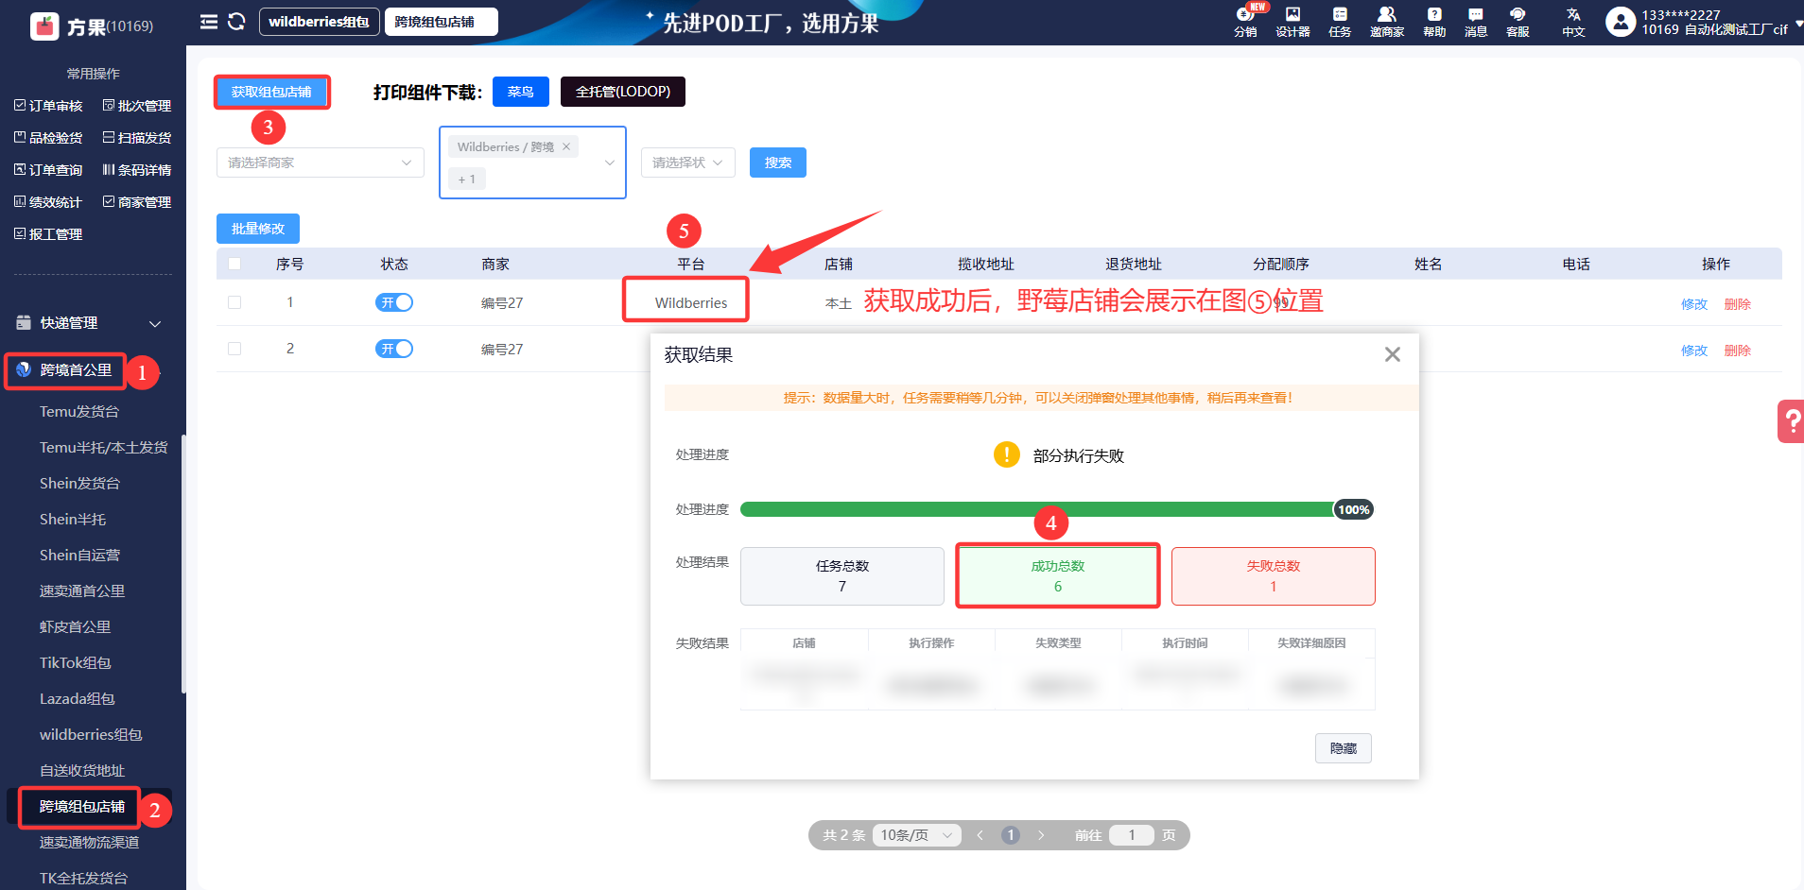Check the checkbox for row 2
Image resolution: width=1804 pixels, height=890 pixels.
coord(234,349)
